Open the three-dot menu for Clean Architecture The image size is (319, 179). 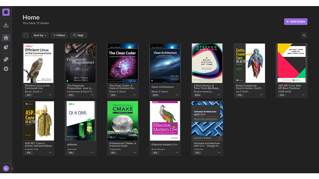(x=177, y=95)
